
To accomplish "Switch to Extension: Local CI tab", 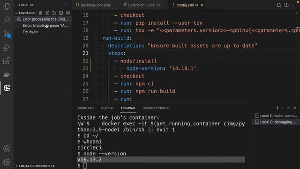I will [142, 5].
